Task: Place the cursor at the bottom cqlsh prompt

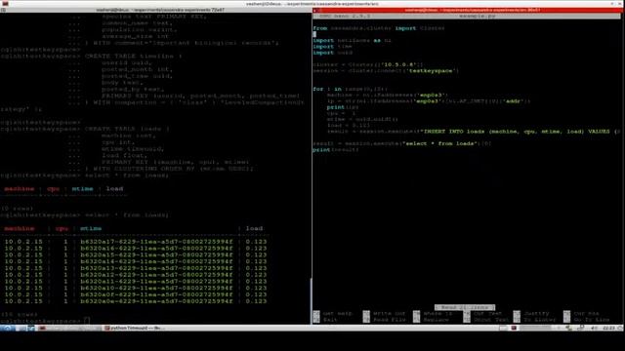Action: (87, 321)
